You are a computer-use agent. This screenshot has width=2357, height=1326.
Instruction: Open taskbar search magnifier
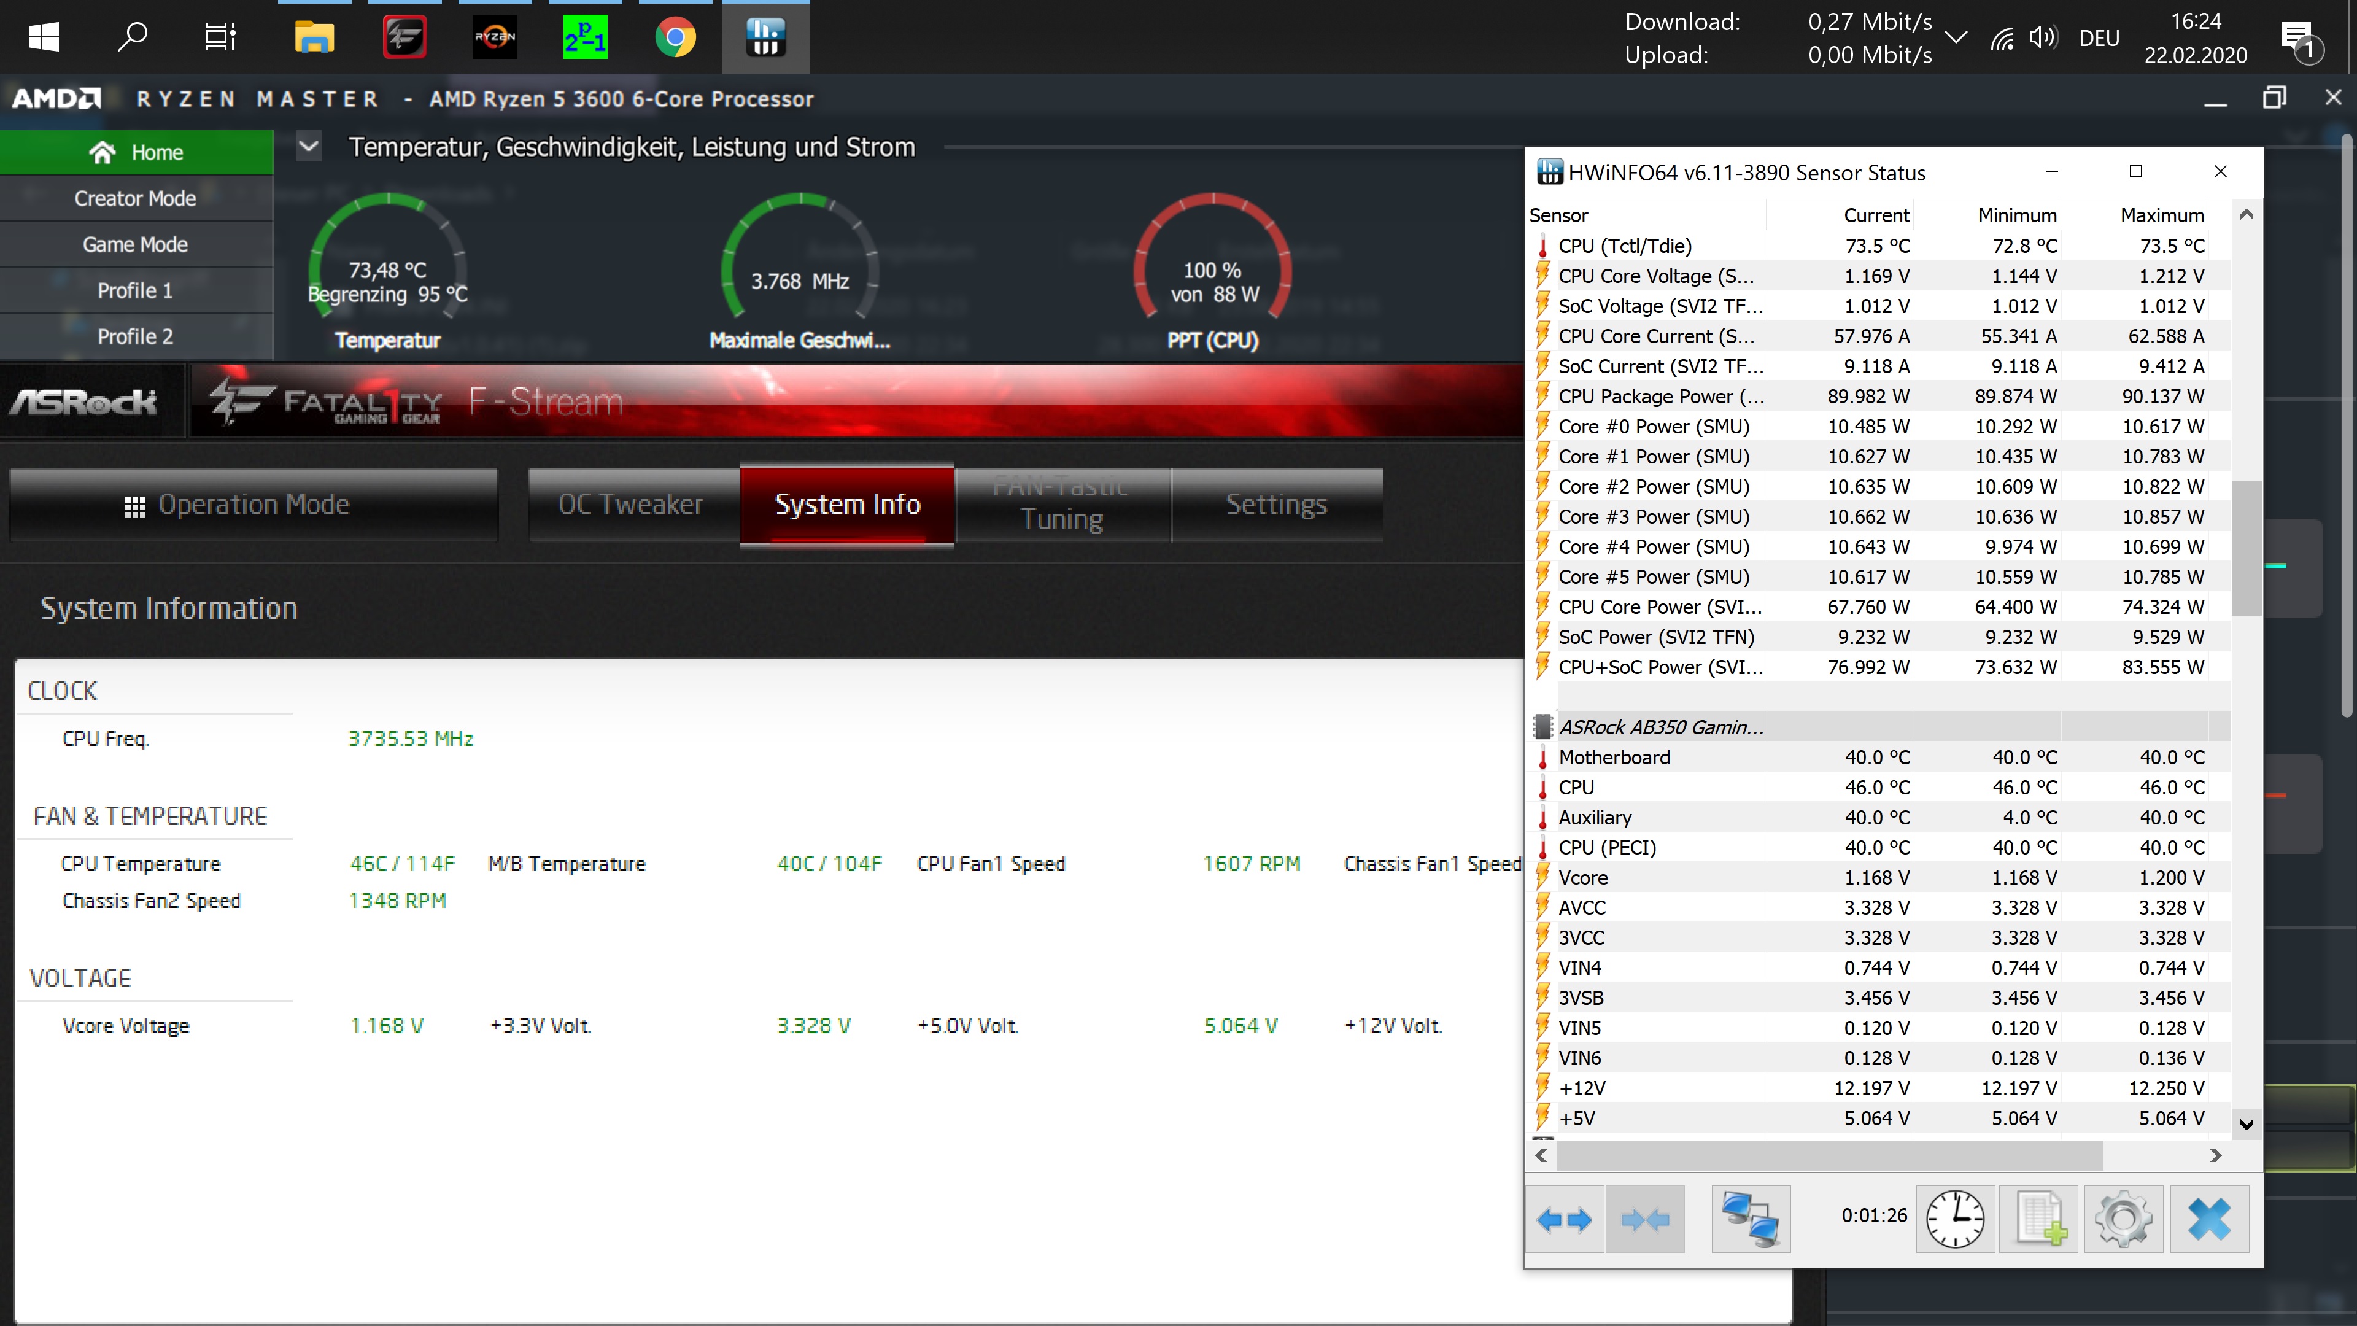(x=133, y=37)
